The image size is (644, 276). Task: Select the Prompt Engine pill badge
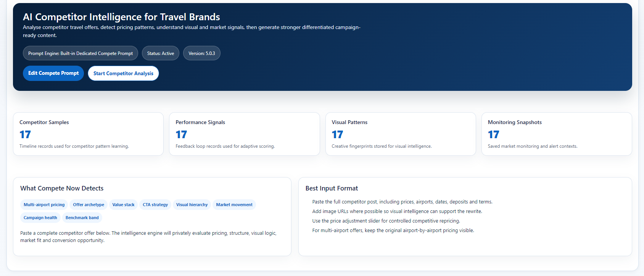tap(80, 53)
